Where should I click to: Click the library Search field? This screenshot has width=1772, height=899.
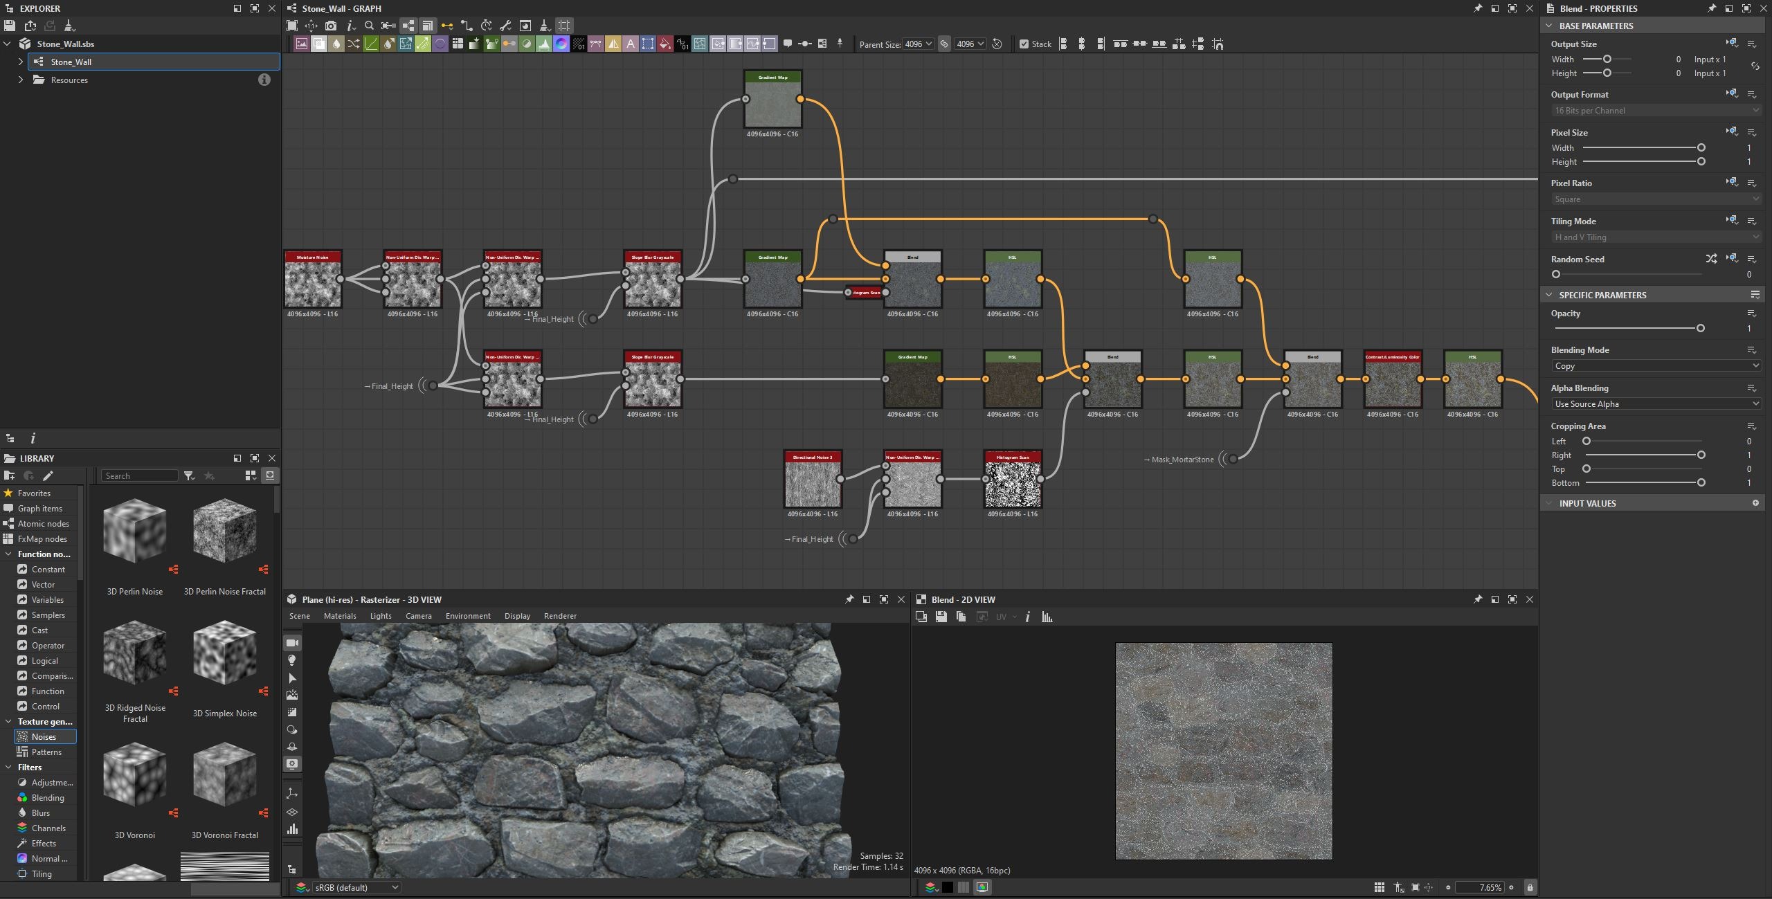click(x=139, y=475)
